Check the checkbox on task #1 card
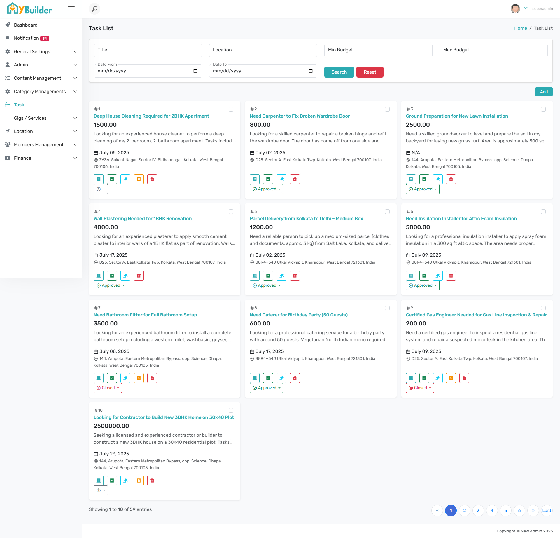Screen dimensions: 560x538 click(x=231, y=109)
